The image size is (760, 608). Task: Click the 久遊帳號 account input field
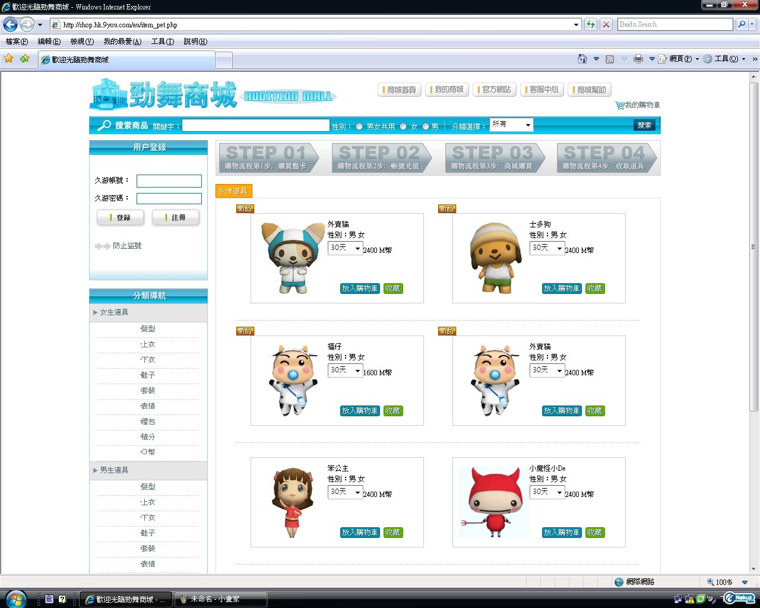pos(169,181)
